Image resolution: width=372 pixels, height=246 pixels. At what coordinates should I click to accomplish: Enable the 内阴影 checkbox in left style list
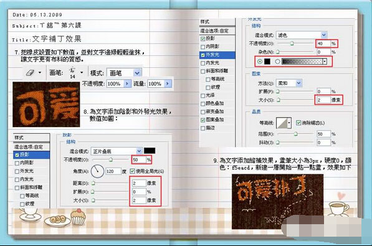pos(17,163)
